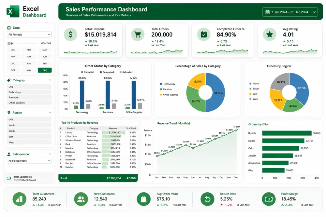The image size is (326, 217).
Task: Select MAR month button
Action: pos(45,50)
